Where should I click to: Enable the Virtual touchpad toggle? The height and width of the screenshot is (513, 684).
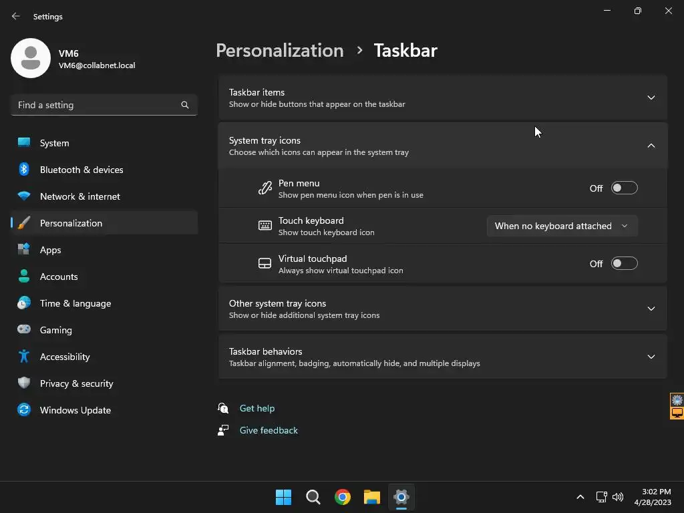[x=625, y=263]
